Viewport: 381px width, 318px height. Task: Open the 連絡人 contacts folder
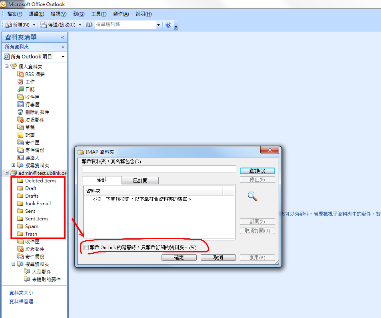click(32, 158)
